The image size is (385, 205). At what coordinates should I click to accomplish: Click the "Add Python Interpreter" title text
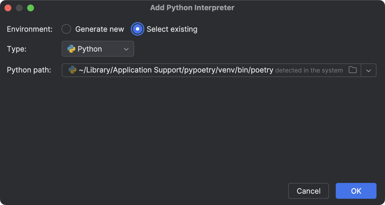tap(192, 8)
